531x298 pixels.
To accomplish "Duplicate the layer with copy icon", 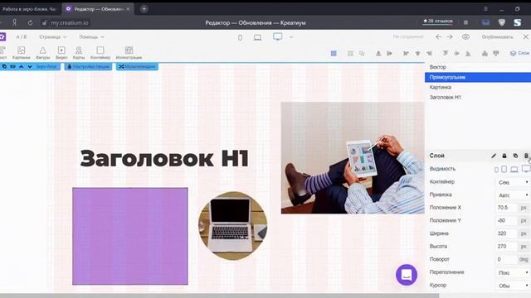I will coord(515,156).
